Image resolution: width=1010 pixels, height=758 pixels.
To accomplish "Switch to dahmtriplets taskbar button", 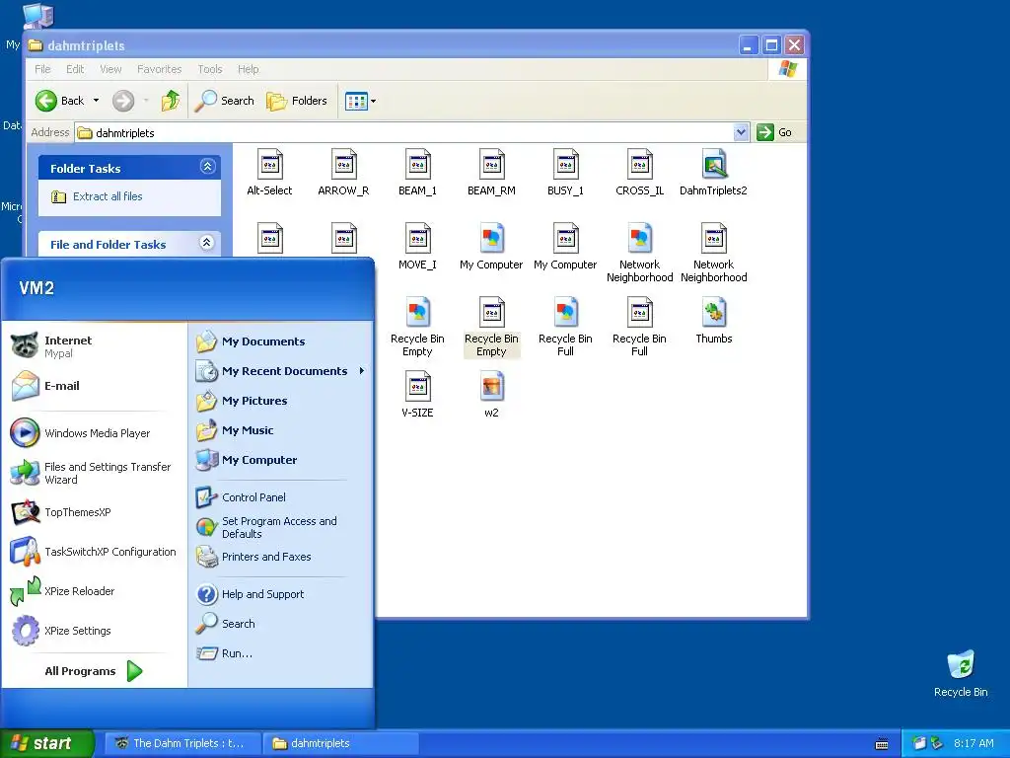I will click(x=340, y=743).
